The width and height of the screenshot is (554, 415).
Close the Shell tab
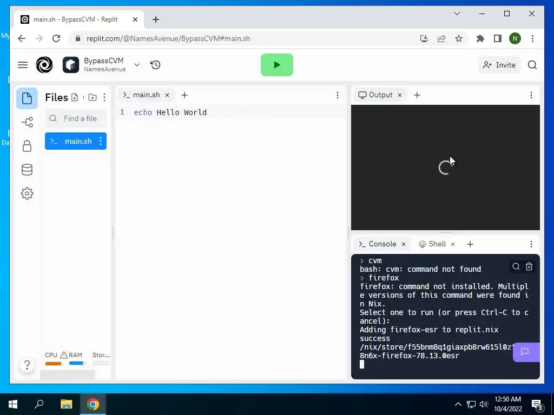pos(453,244)
